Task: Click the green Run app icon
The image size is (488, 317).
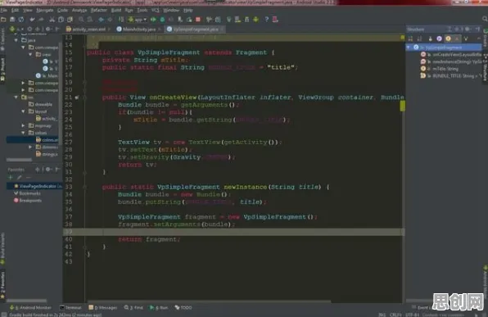Action: [x=153, y=20]
